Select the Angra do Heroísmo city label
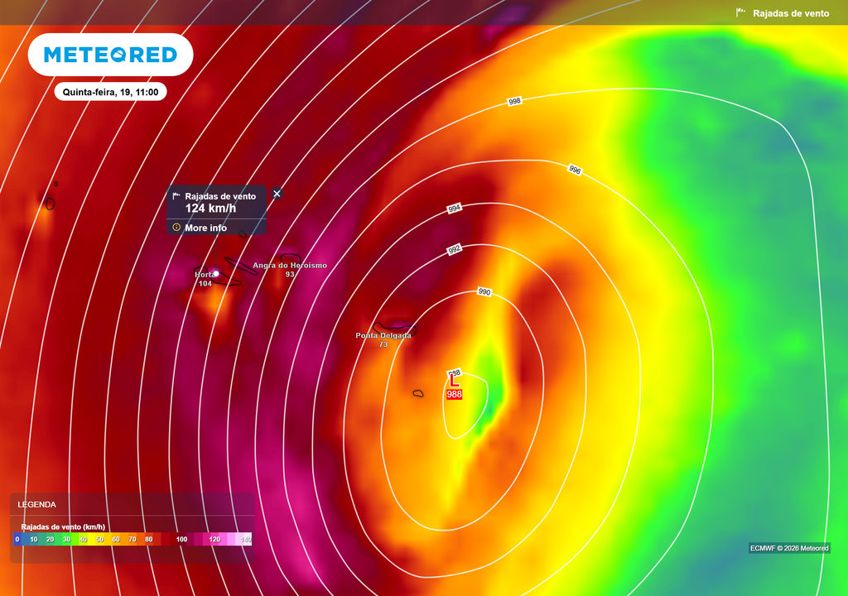Image resolution: width=848 pixels, height=596 pixels. coord(290,266)
